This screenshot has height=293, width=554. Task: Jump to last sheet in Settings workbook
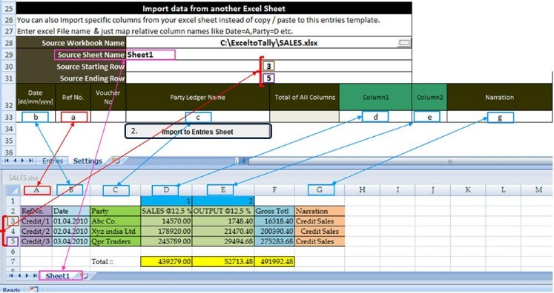click(x=30, y=161)
